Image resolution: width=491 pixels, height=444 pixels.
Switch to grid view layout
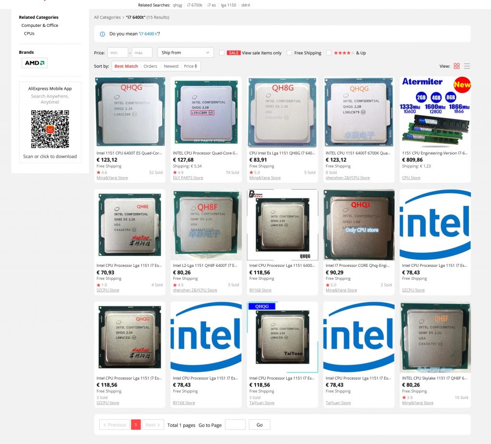[456, 66]
